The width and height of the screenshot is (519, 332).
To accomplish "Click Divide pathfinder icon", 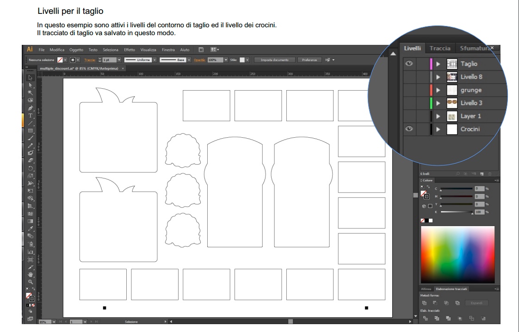I will (x=426, y=319).
